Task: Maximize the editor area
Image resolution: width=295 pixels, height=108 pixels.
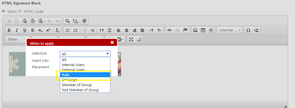Action: click(131, 39)
